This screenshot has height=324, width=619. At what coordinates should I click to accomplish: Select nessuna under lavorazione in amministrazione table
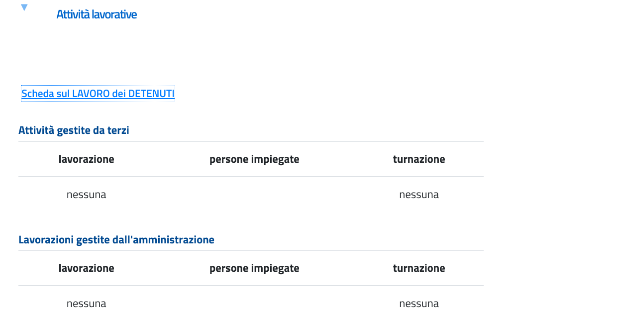(x=87, y=304)
